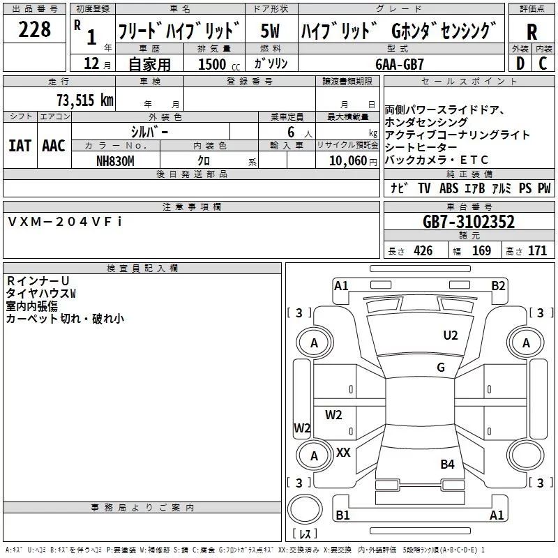The height and width of the screenshot is (558, 558).
Task: Click the interior grade C cell
Action: click(x=543, y=63)
